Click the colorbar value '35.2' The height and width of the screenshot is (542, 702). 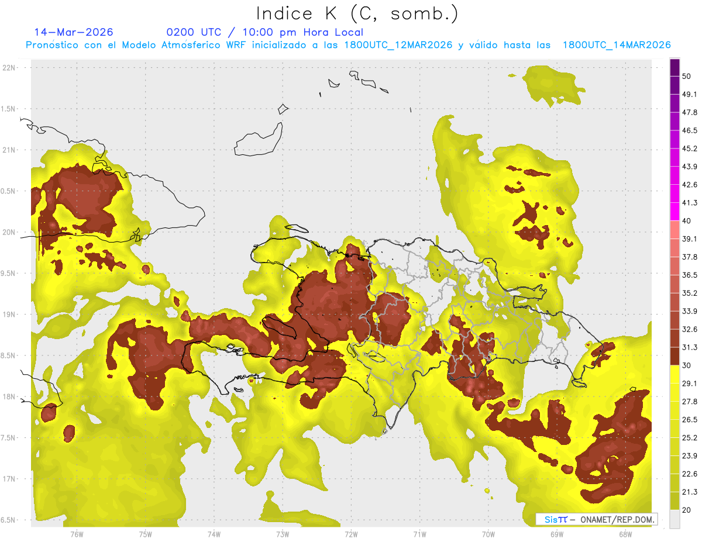click(x=690, y=293)
